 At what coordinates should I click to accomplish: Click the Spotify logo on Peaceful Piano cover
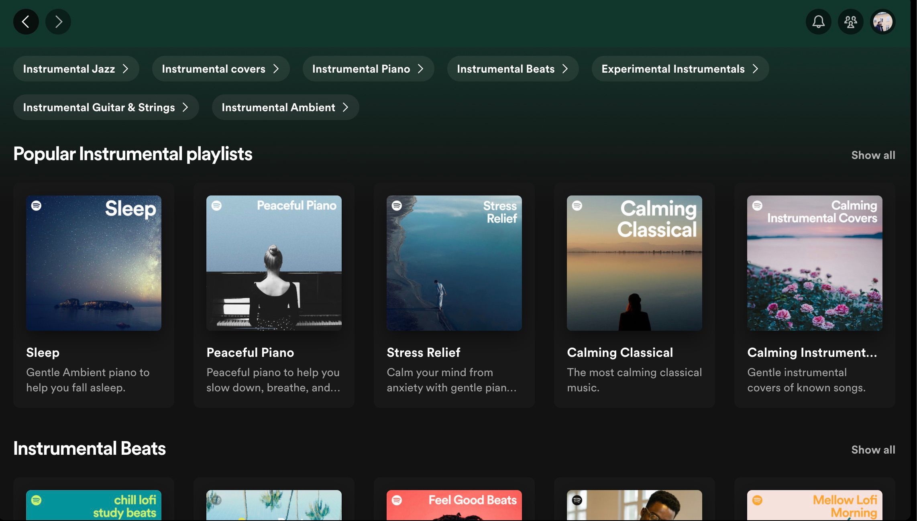click(216, 206)
